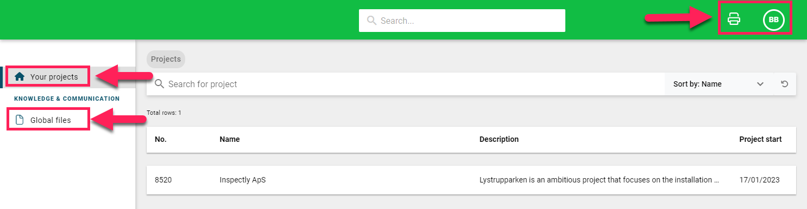Focus the Search for project field

click(x=406, y=84)
